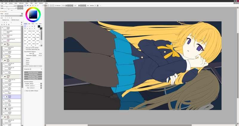Show the swatches panel icon
The image size is (239, 126).
click(x=35, y=5)
